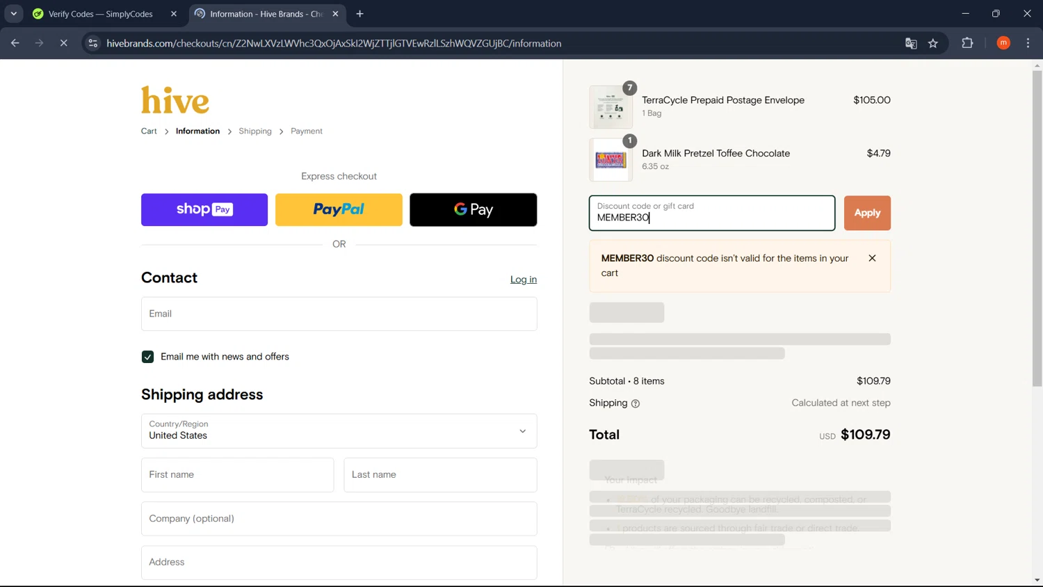Minimize the browser window

965,13
